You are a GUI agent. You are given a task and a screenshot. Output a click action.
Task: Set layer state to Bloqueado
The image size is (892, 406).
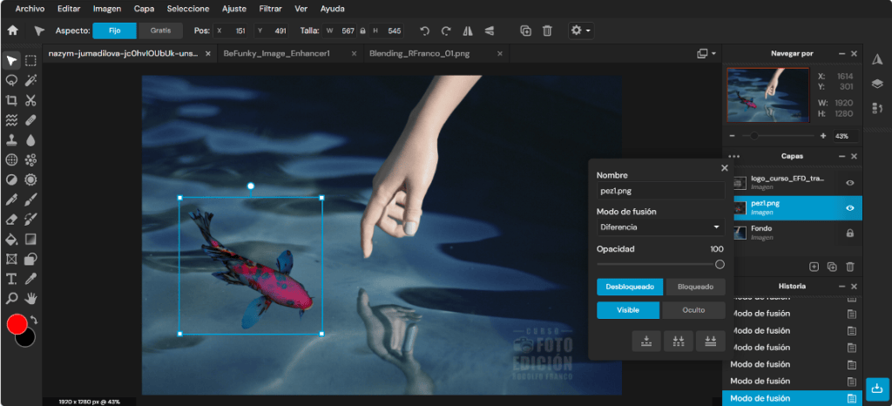pos(695,287)
